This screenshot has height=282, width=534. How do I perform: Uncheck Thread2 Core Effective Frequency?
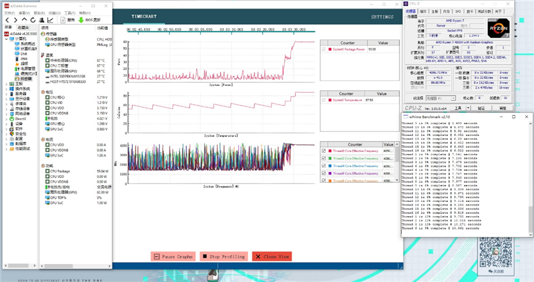(324, 158)
